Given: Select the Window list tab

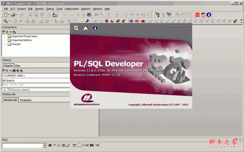Looking at the screenshot, I should [x=10, y=100].
